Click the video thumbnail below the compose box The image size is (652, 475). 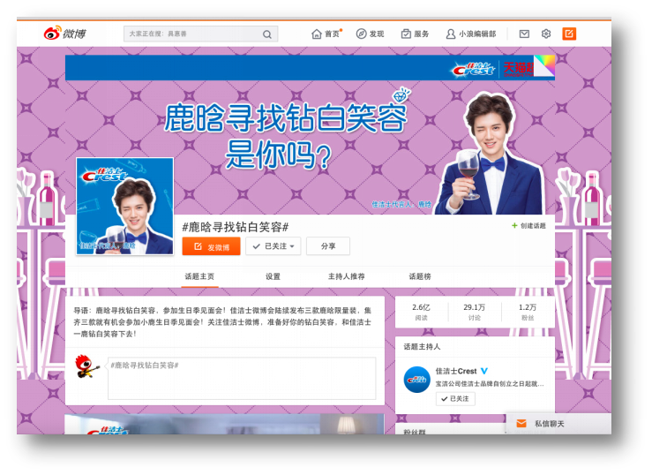point(225,424)
